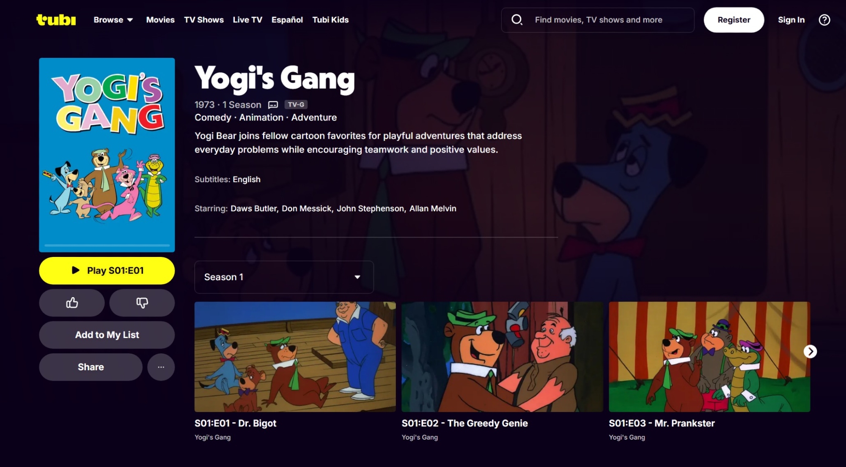Click the thumbs down dislike button
Screen dimensions: 846x467
point(142,303)
